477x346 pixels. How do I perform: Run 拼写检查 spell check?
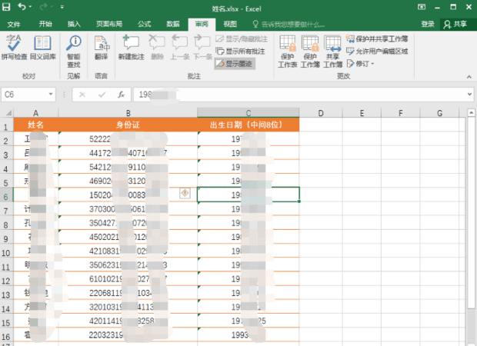click(x=14, y=47)
